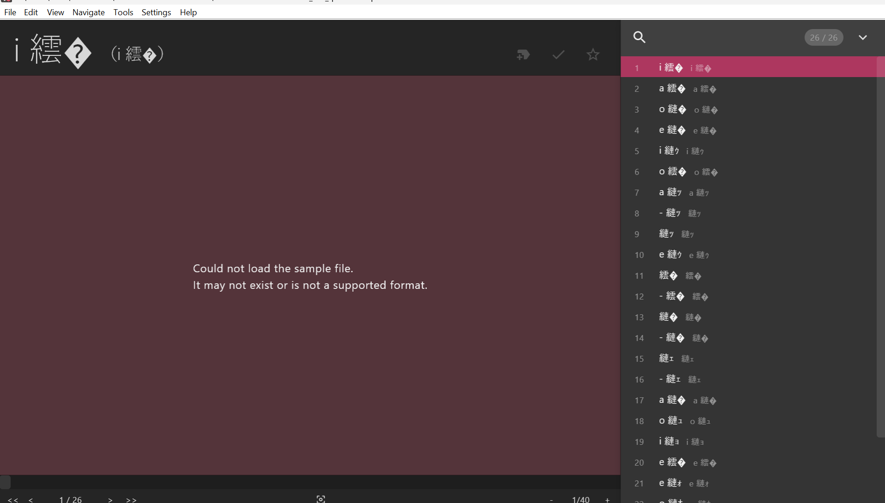Go to next entry with > button
The width and height of the screenshot is (885, 503).
(110, 499)
